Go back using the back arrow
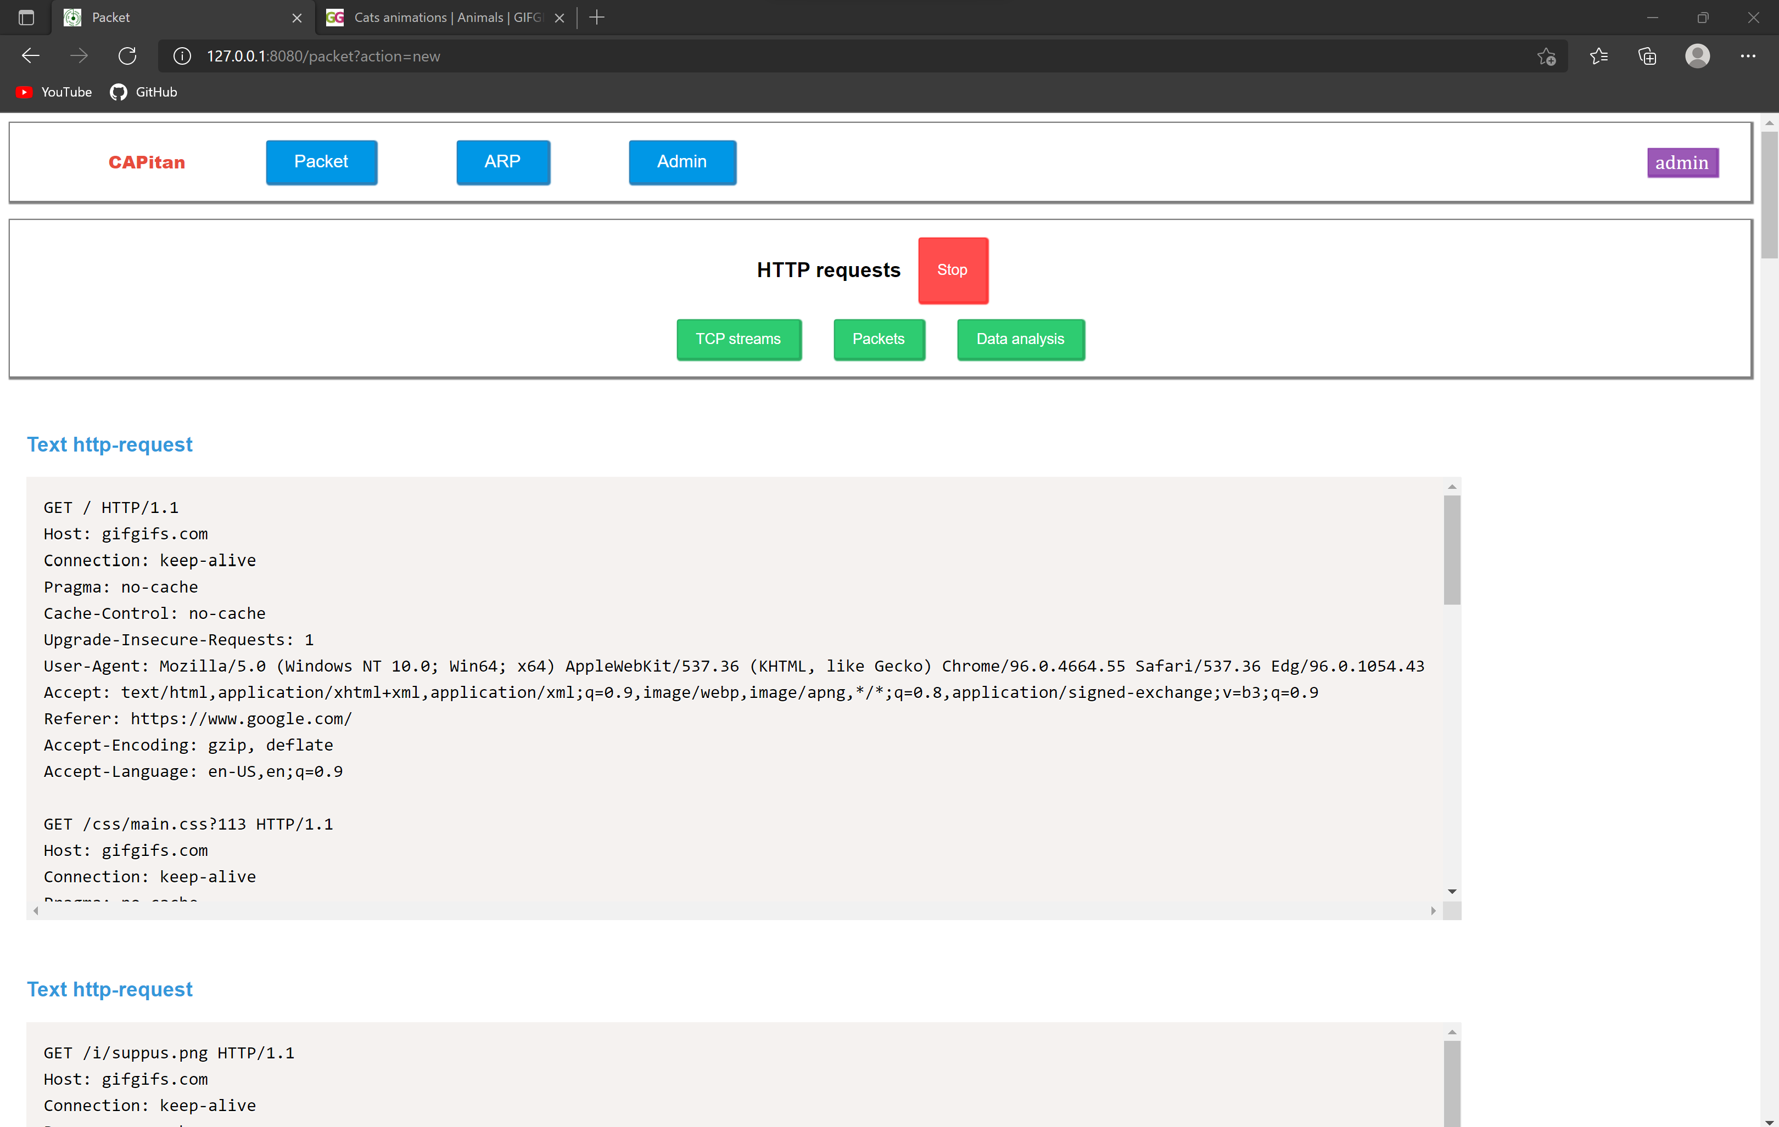1779x1127 pixels. (x=30, y=56)
